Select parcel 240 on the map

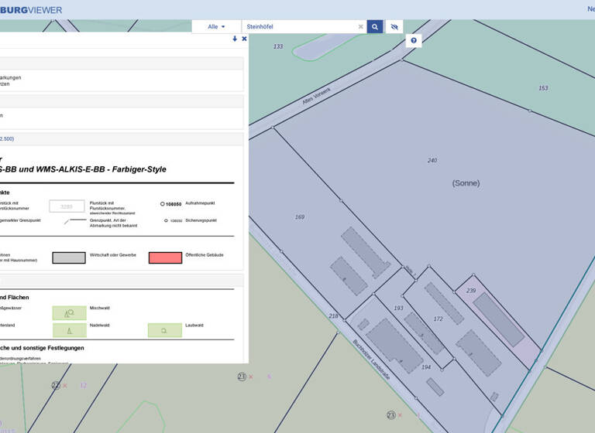point(432,161)
